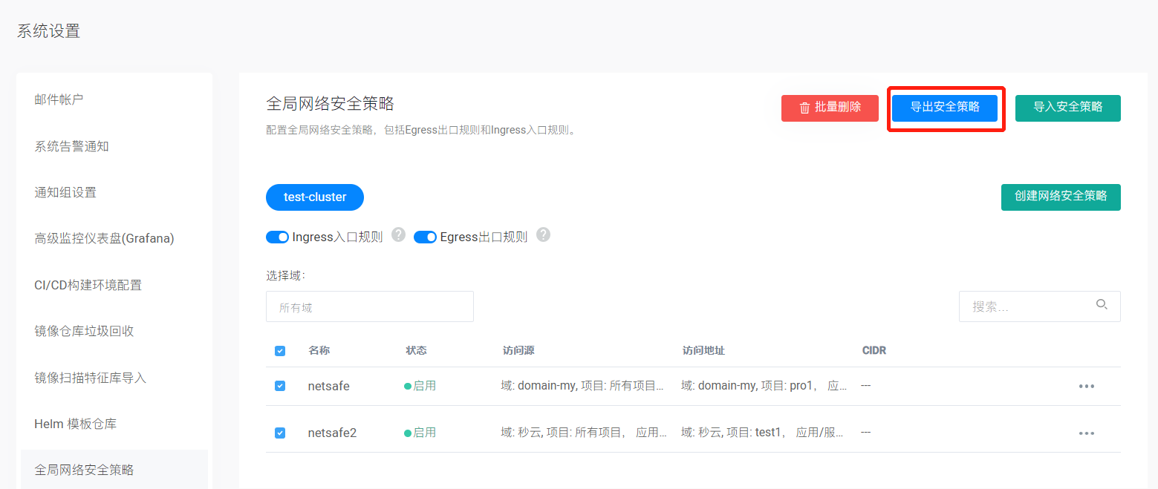Uncheck the select-all checkbox in table header
This screenshot has height=489, width=1158.
pyautogui.click(x=280, y=351)
